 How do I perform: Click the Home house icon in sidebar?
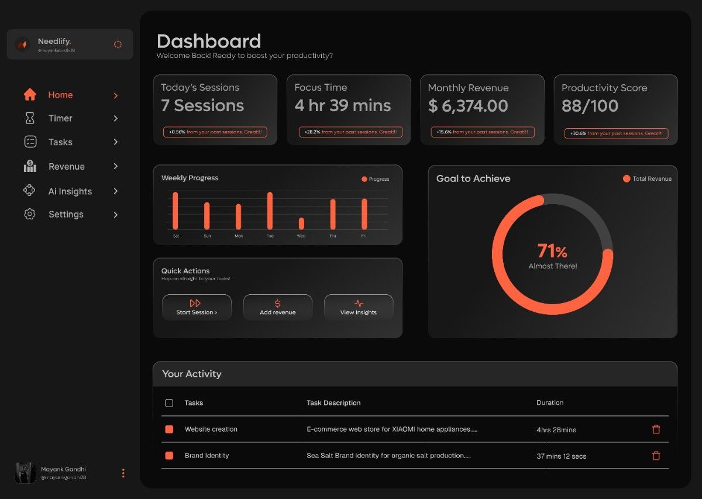tap(30, 95)
